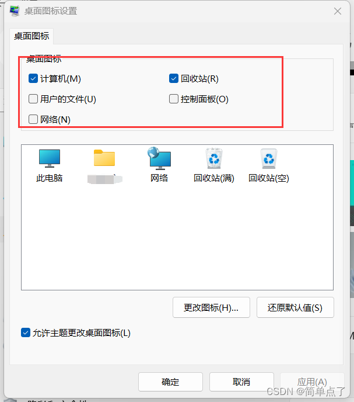
Task: Uncheck the 计算机(M) checkbox
Action: coord(33,78)
